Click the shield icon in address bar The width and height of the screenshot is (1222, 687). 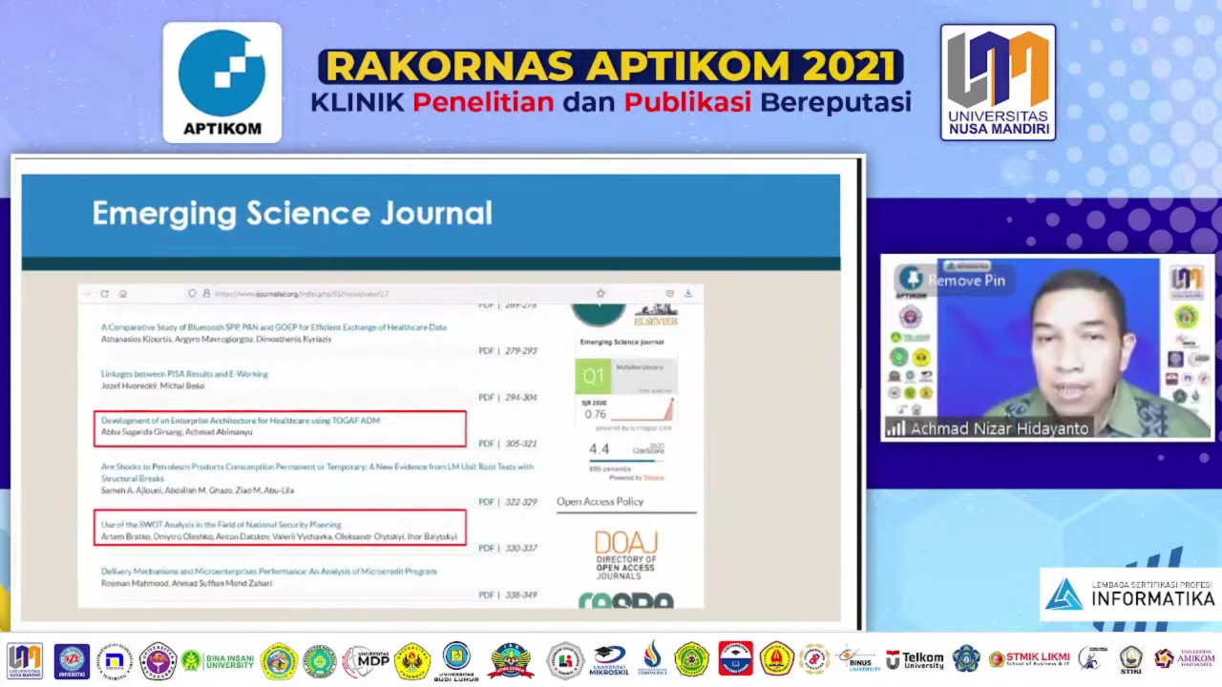coord(192,294)
